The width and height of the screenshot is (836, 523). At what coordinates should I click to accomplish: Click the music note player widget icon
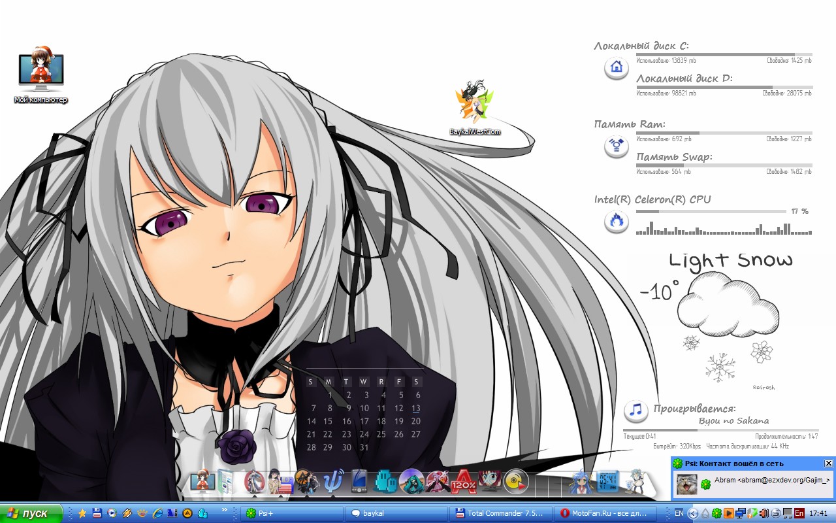(x=635, y=411)
